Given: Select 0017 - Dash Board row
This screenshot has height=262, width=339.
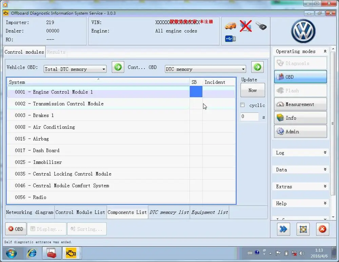Looking at the screenshot, I should click(x=121, y=150).
